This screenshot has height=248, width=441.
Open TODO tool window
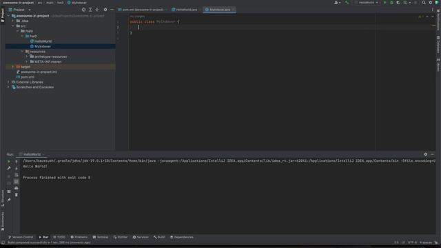click(59, 237)
